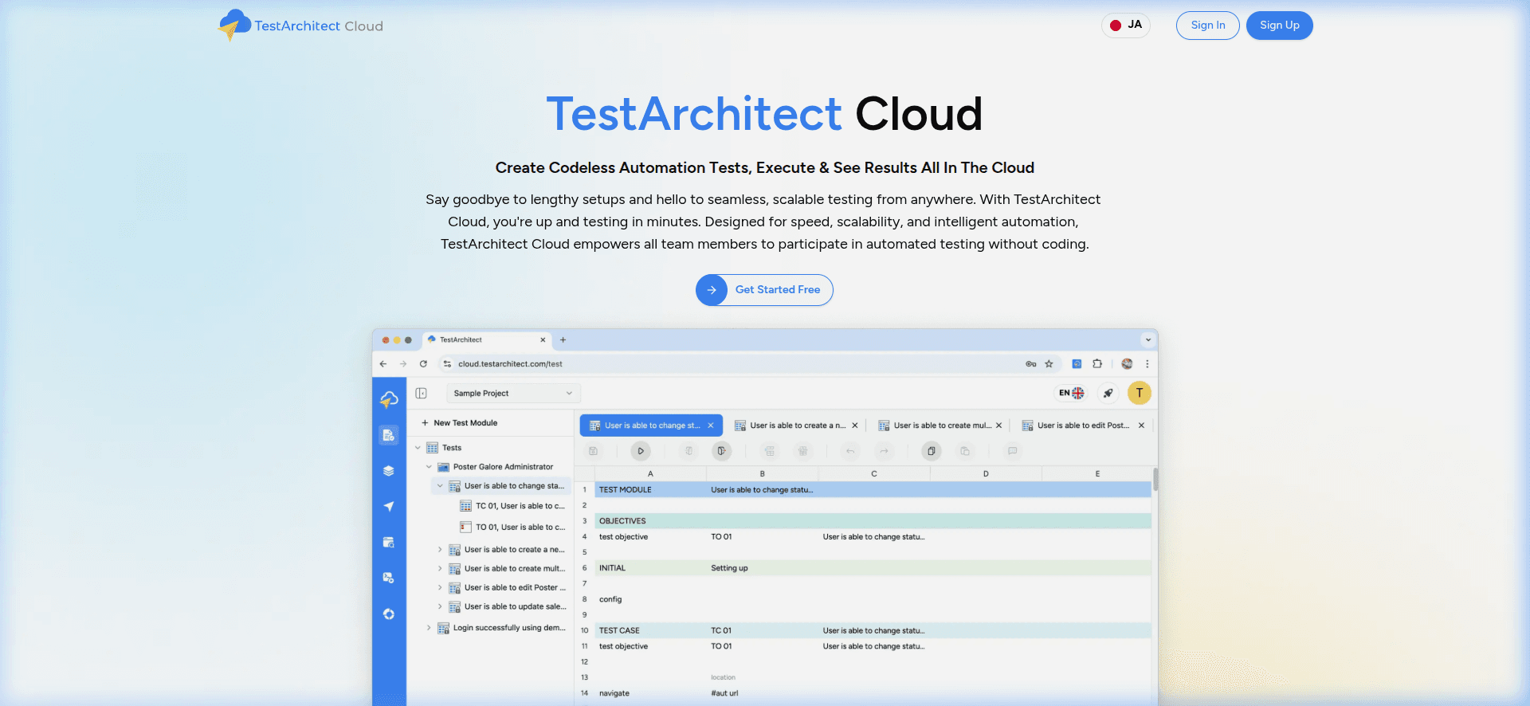
Task: Close the 'User is able to change st...' tab
Action: pyautogui.click(x=711, y=426)
